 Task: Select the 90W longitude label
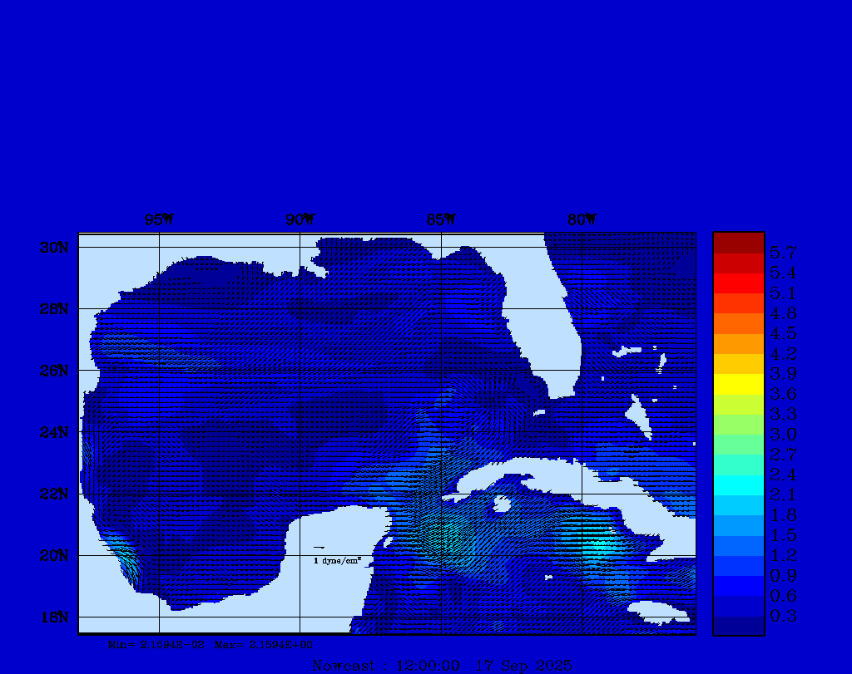pyautogui.click(x=300, y=220)
